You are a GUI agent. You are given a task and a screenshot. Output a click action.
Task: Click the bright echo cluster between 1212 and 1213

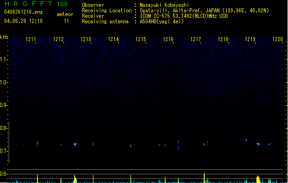pyautogui.click(x=75, y=145)
